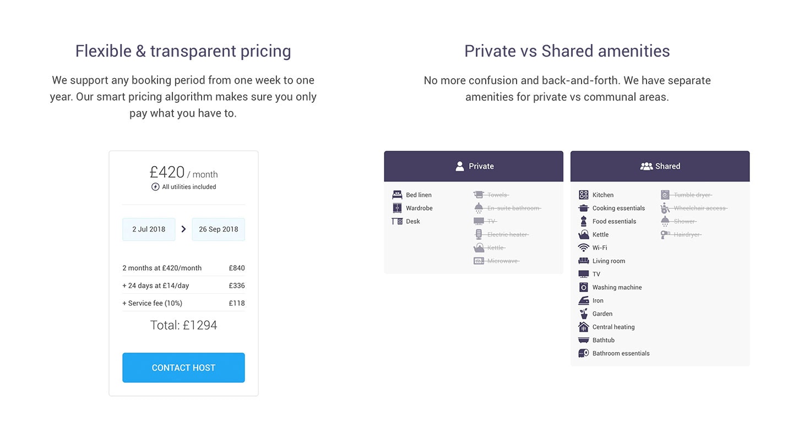Click the Cooking essentials pot icon
Viewport: 793px width, 440px height.
click(x=584, y=208)
